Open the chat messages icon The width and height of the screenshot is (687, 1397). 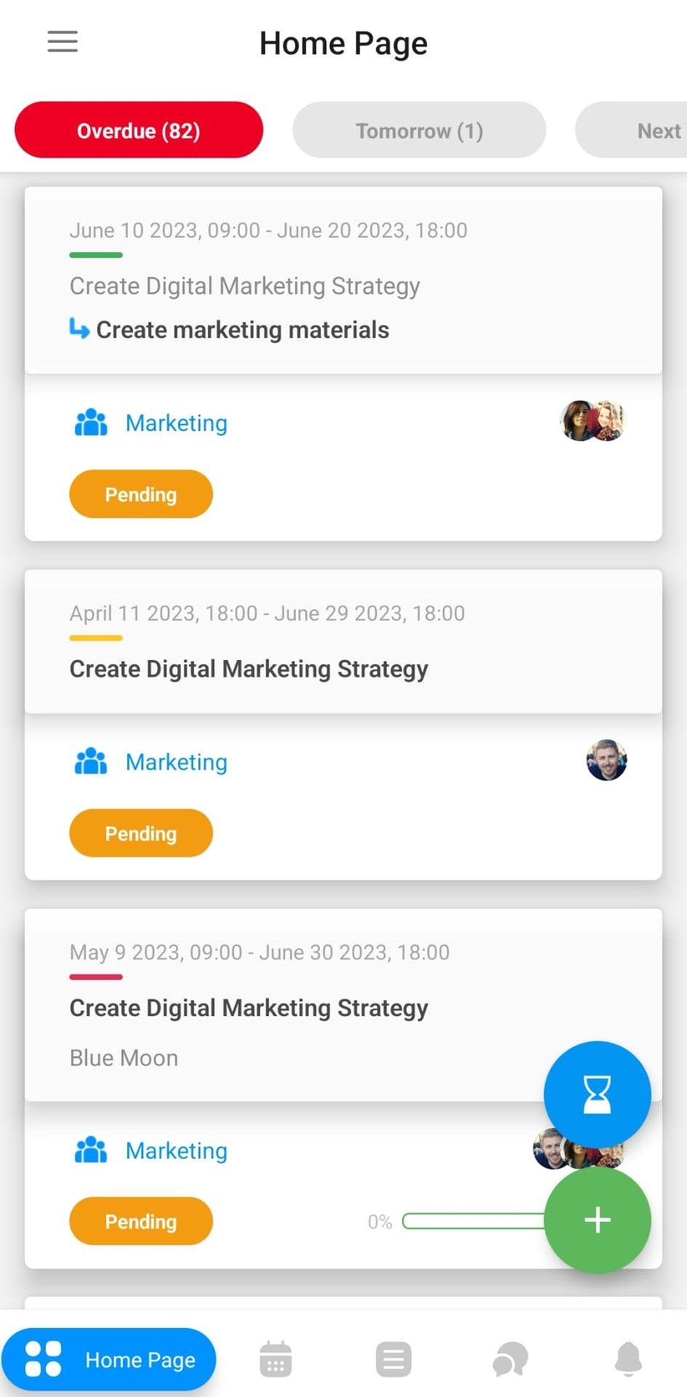[510, 1359]
